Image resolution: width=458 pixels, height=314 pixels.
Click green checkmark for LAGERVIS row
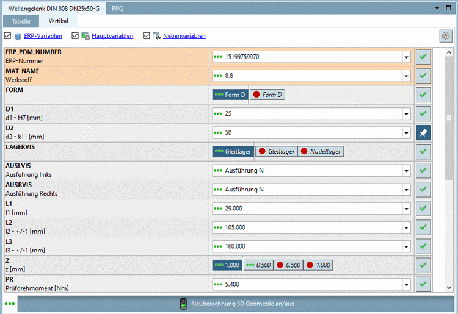click(x=423, y=152)
